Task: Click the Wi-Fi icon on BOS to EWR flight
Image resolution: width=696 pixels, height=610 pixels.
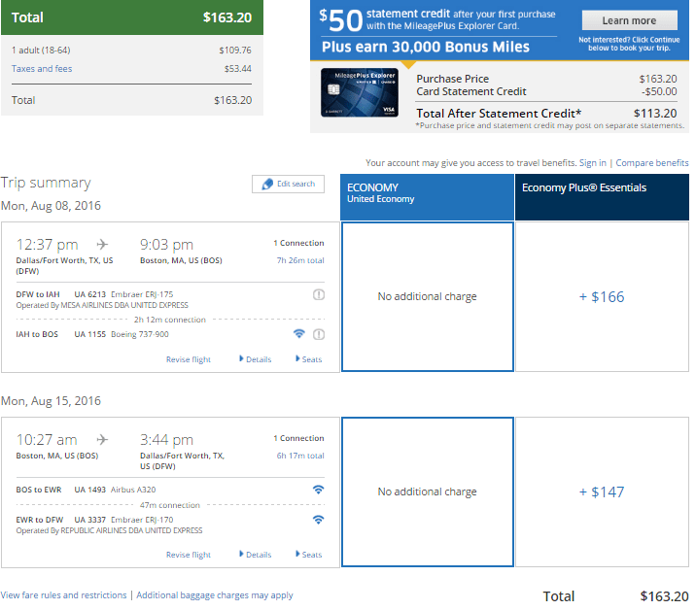Action: (x=318, y=490)
